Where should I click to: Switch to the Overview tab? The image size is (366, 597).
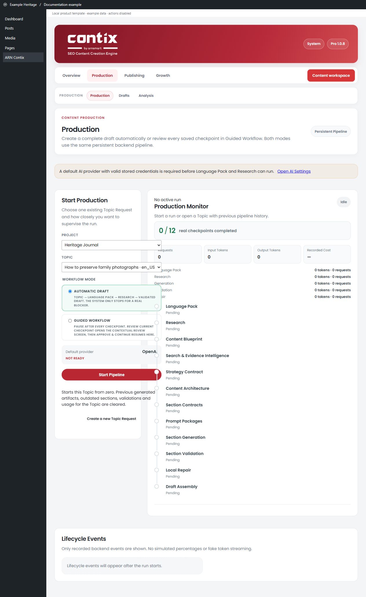tap(71, 75)
